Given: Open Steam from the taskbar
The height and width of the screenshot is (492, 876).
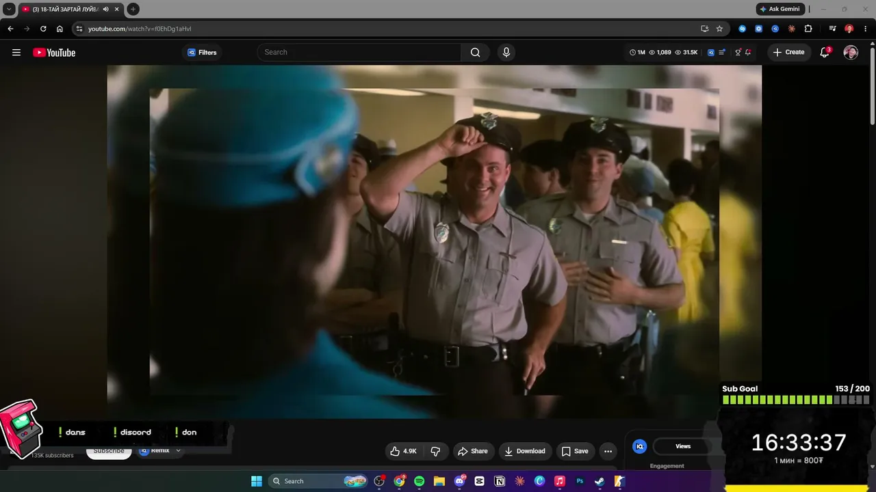Looking at the screenshot, I should click(x=600, y=481).
